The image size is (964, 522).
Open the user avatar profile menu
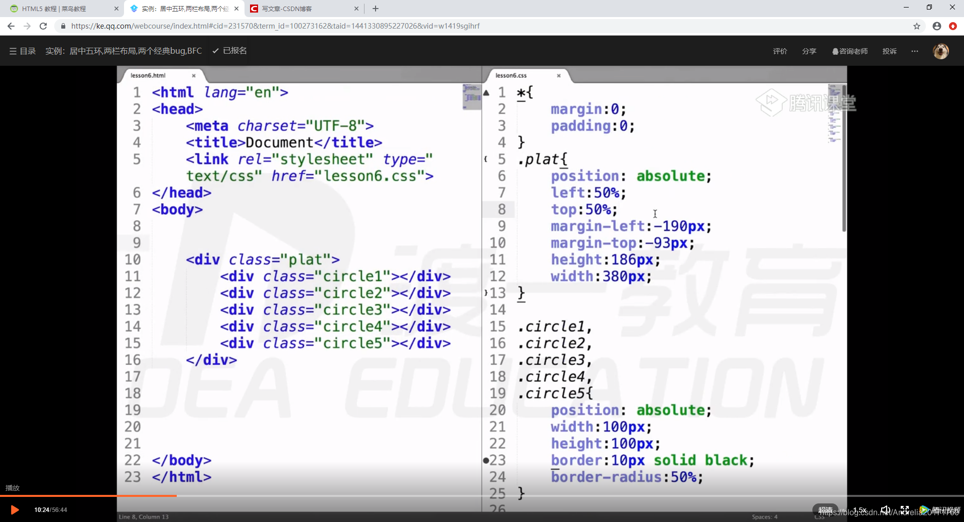tap(940, 51)
